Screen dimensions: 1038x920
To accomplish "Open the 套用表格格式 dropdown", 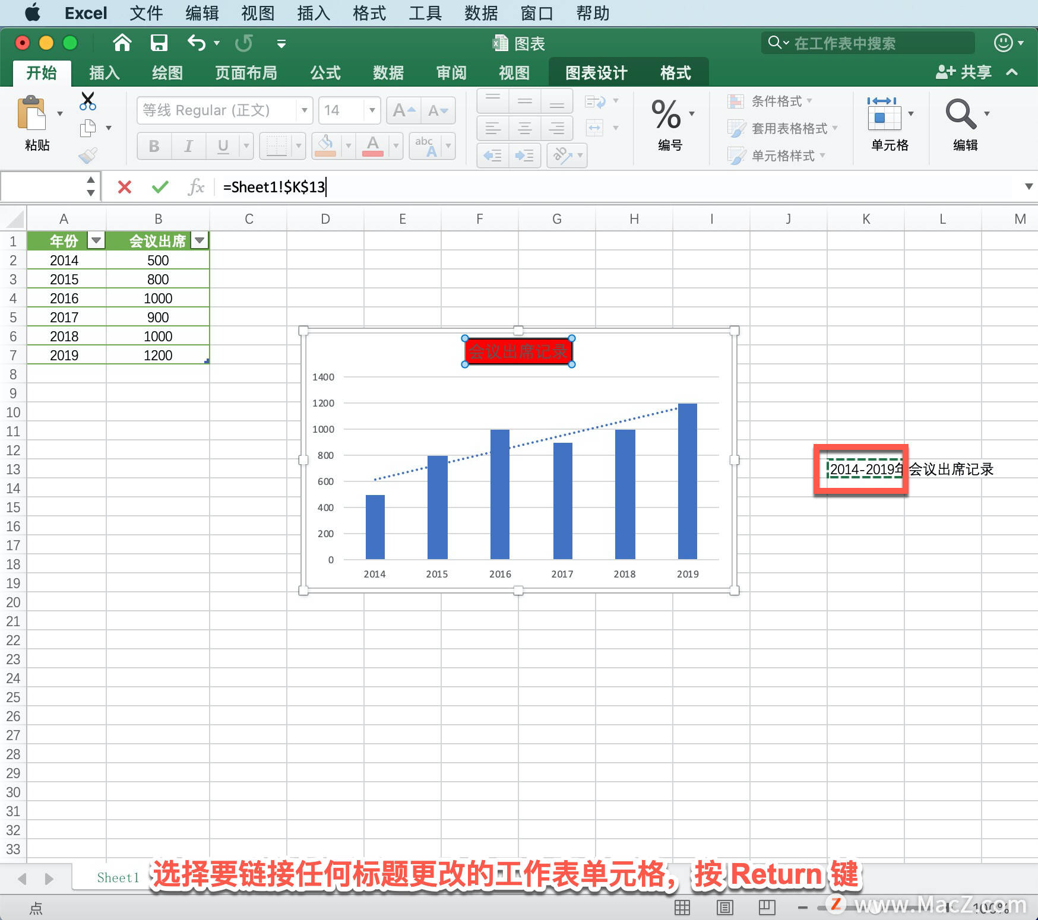I will tap(782, 128).
